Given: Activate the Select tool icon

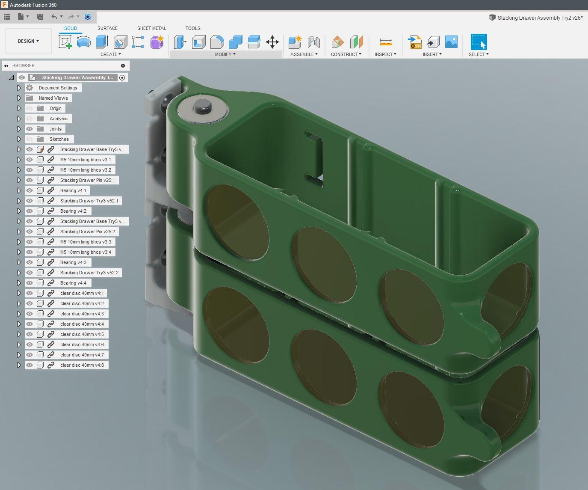Looking at the screenshot, I should pyautogui.click(x=479, y=42).
